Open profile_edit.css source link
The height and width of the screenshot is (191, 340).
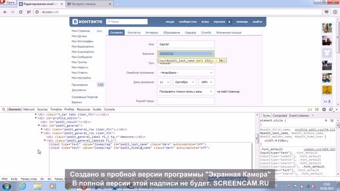pos(315,129)
